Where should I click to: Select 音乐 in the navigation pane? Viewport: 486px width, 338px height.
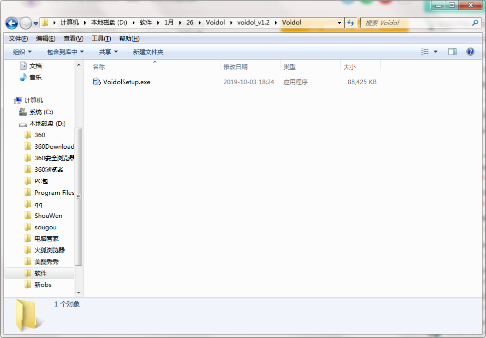click(36, 77)
